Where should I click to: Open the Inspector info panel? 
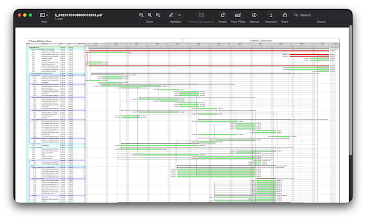[271, 15]
